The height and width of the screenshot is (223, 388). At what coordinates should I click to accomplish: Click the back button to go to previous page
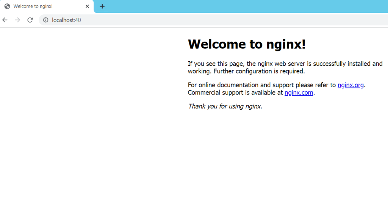(x=5, y=20)
